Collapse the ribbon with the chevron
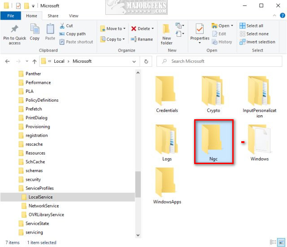Viewport: 287px width, 247px height. coord(274,16)
